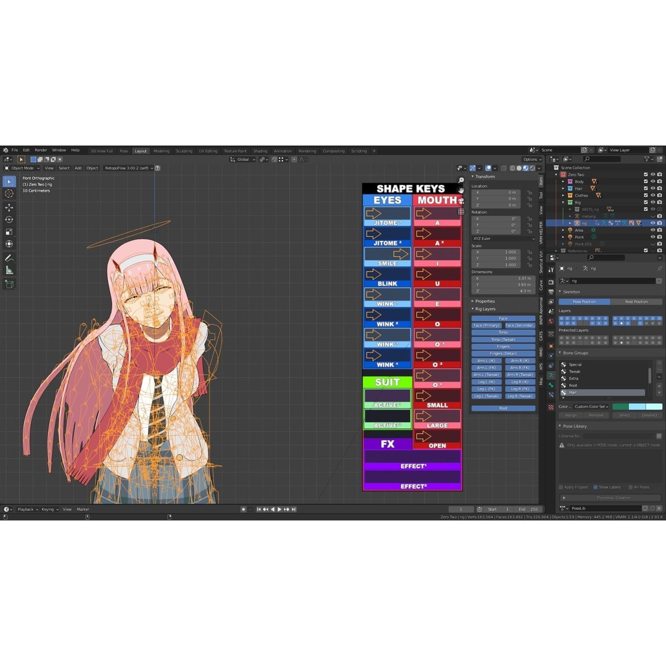Toggle Area light viewport visibility
The width and height of the screenshot is (666, 666).
(652, 230)
